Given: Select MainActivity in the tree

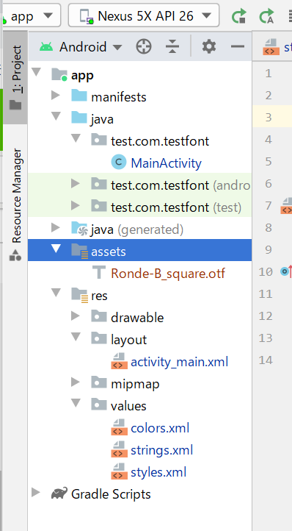Looking at the screenshot, I should click(x=166, y=163).
